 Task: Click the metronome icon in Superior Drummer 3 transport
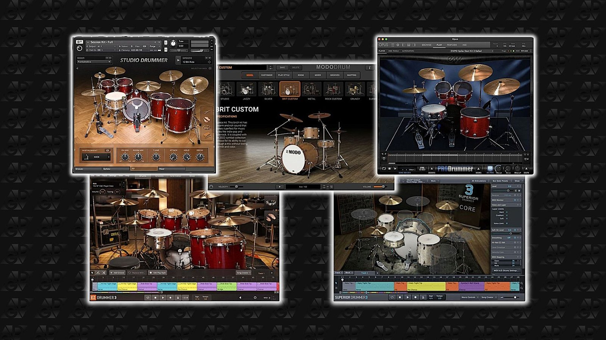(x=423, y=297)
